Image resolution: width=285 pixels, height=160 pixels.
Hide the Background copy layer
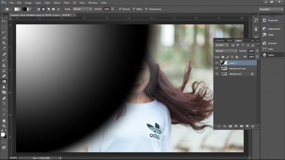(217, 68)
